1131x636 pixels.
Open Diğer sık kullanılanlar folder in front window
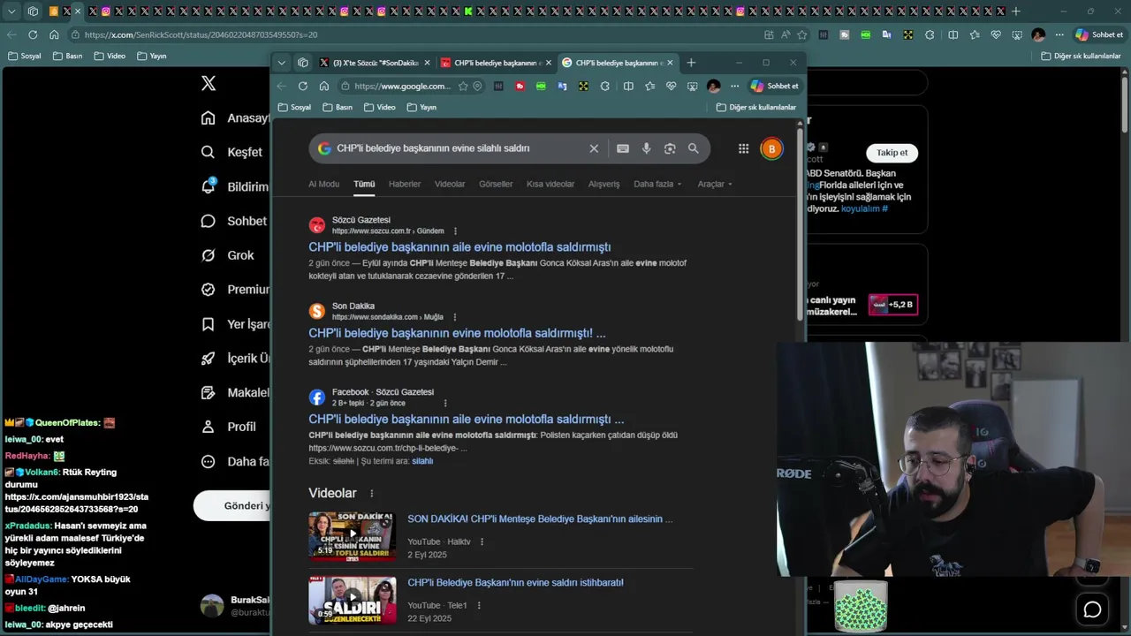(756, 107)
